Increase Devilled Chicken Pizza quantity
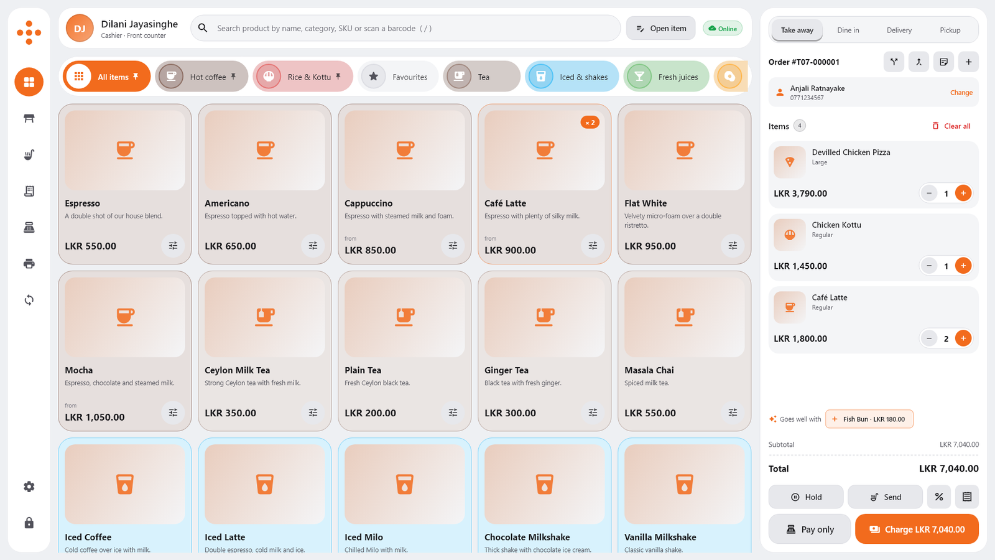The image size is (995, 560). pos(963,193)
